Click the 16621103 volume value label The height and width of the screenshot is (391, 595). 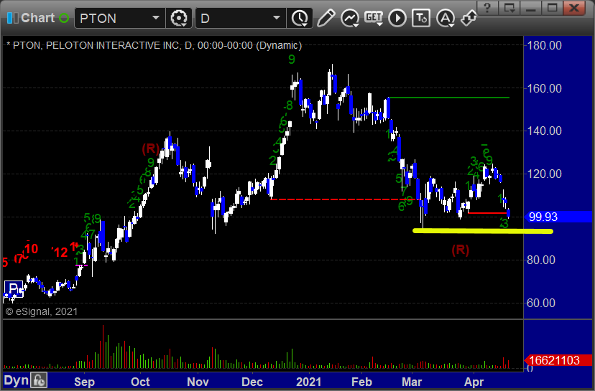(x=557, y=360)
